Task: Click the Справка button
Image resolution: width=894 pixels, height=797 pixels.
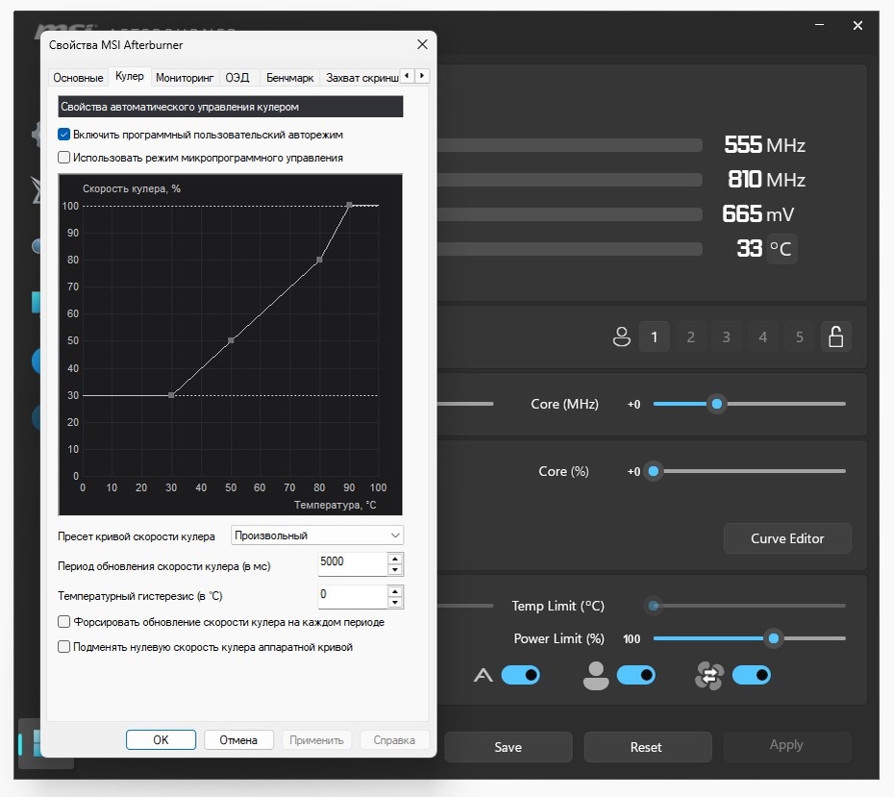Action: [x=394, y=740]
